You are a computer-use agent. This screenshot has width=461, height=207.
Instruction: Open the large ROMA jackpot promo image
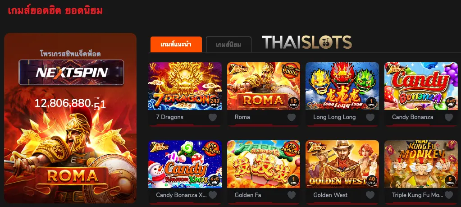tap(70, 156)
